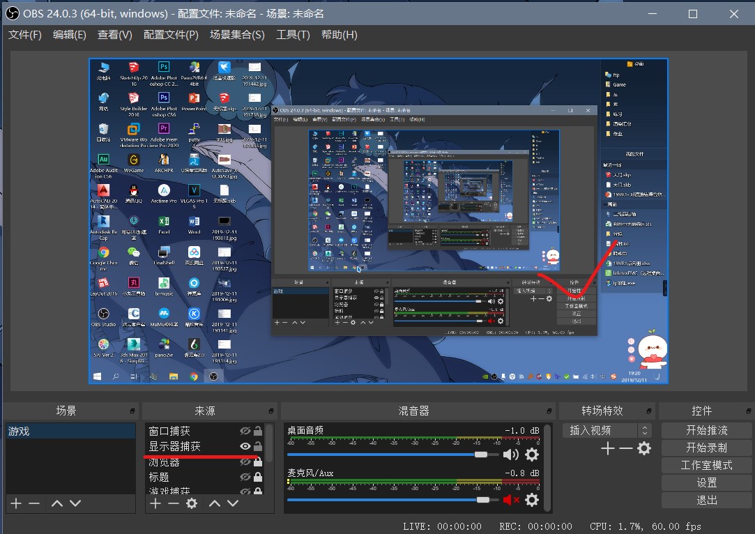
Task: Open the 配置文件(P) menu
Action: 171,35
